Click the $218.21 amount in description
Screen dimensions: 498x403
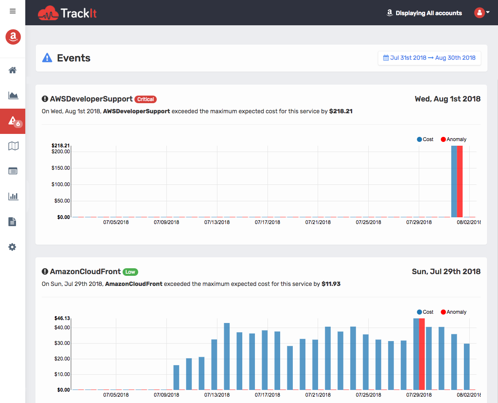341,111
